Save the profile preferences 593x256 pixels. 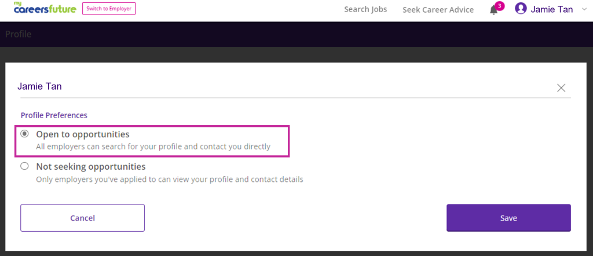coord(508,218)
